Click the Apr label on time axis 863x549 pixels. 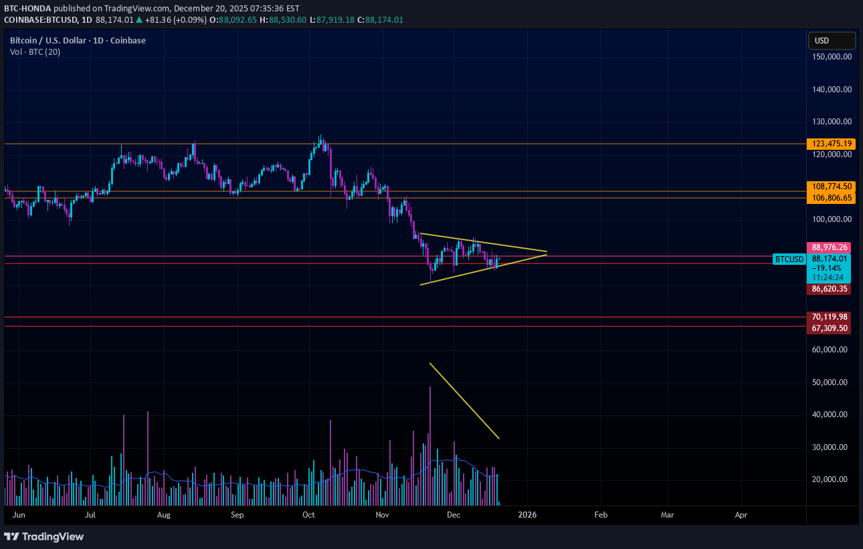click(x=741, y=515)
